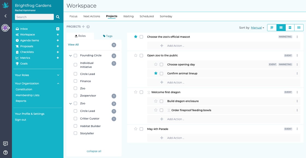Click the chat feedback icon bottom left
Image resolution: width=306 pixels, height=158 pixels.
(5, 143)
